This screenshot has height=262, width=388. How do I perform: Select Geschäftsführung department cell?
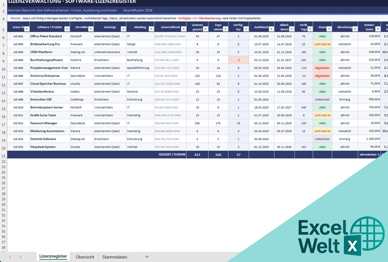(x=140, y=68)
